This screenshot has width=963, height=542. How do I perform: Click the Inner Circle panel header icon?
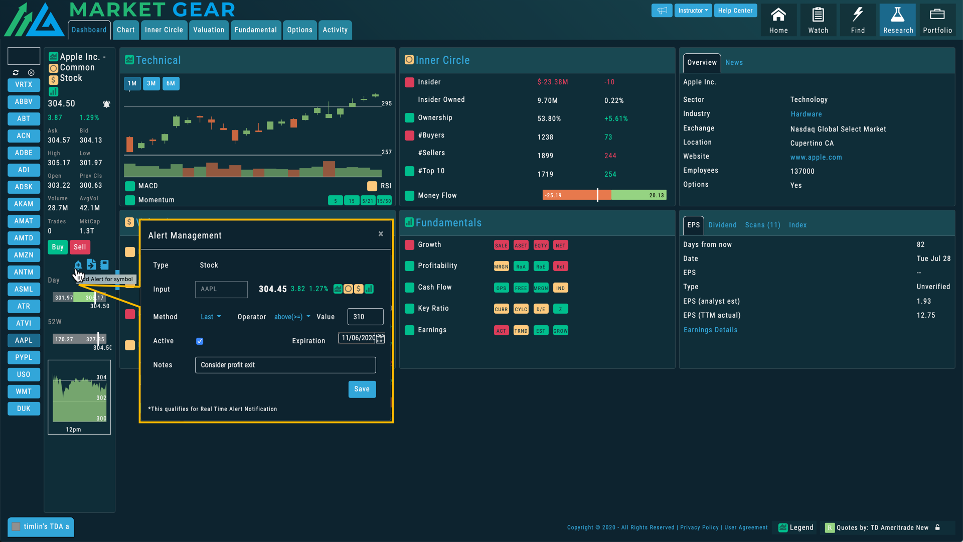tap(409, 60)
